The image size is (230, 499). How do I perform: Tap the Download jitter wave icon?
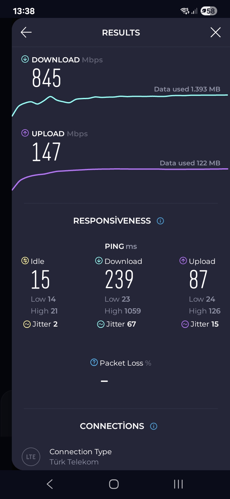[101, 324]
